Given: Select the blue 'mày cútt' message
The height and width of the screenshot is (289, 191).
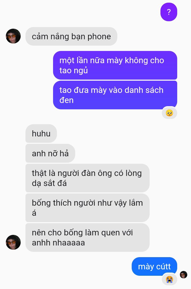Looking at the screenshot, I should (x=154, y=266).
